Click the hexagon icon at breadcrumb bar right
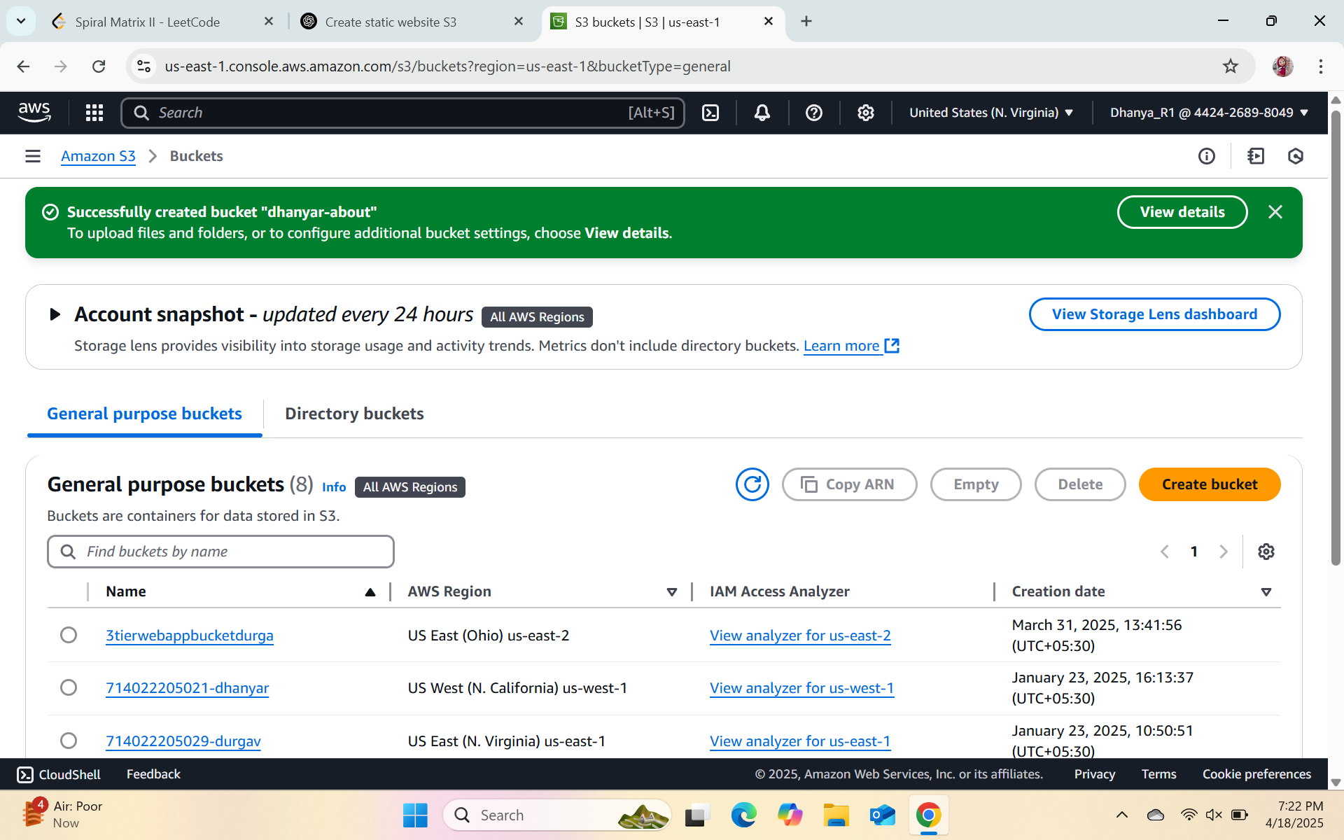The image size is (1344, 840). point(1296,156)
